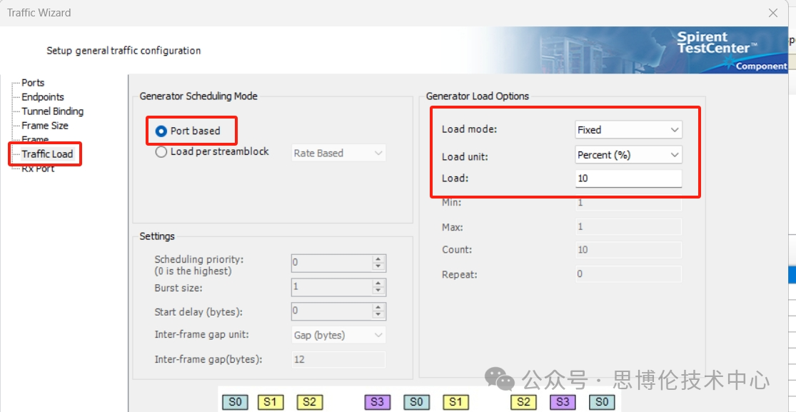Open Ports in the wizard tree
796x412 pixels.
[x=33, y=83]
